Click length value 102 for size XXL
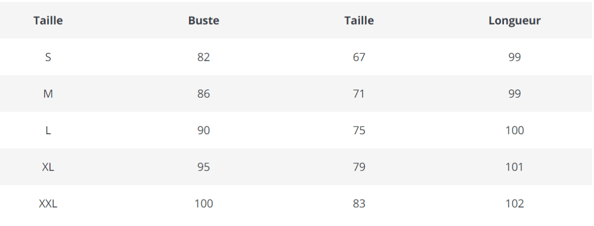594x226 pixels. pos(514,203)
